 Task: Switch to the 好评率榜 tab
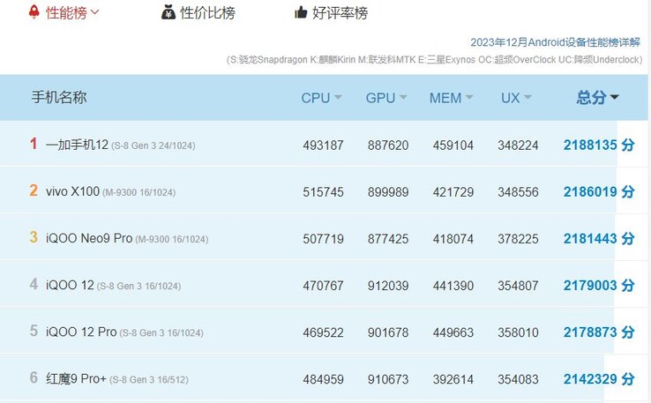click(x=340, y=13)
